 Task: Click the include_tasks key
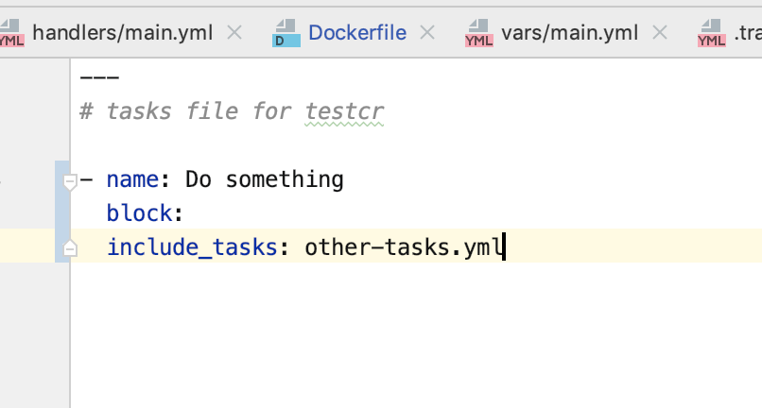192,247
